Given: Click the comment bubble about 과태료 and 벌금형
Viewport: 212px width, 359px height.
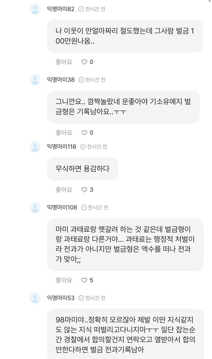Looking at the screenshot, I should [125, 244].
